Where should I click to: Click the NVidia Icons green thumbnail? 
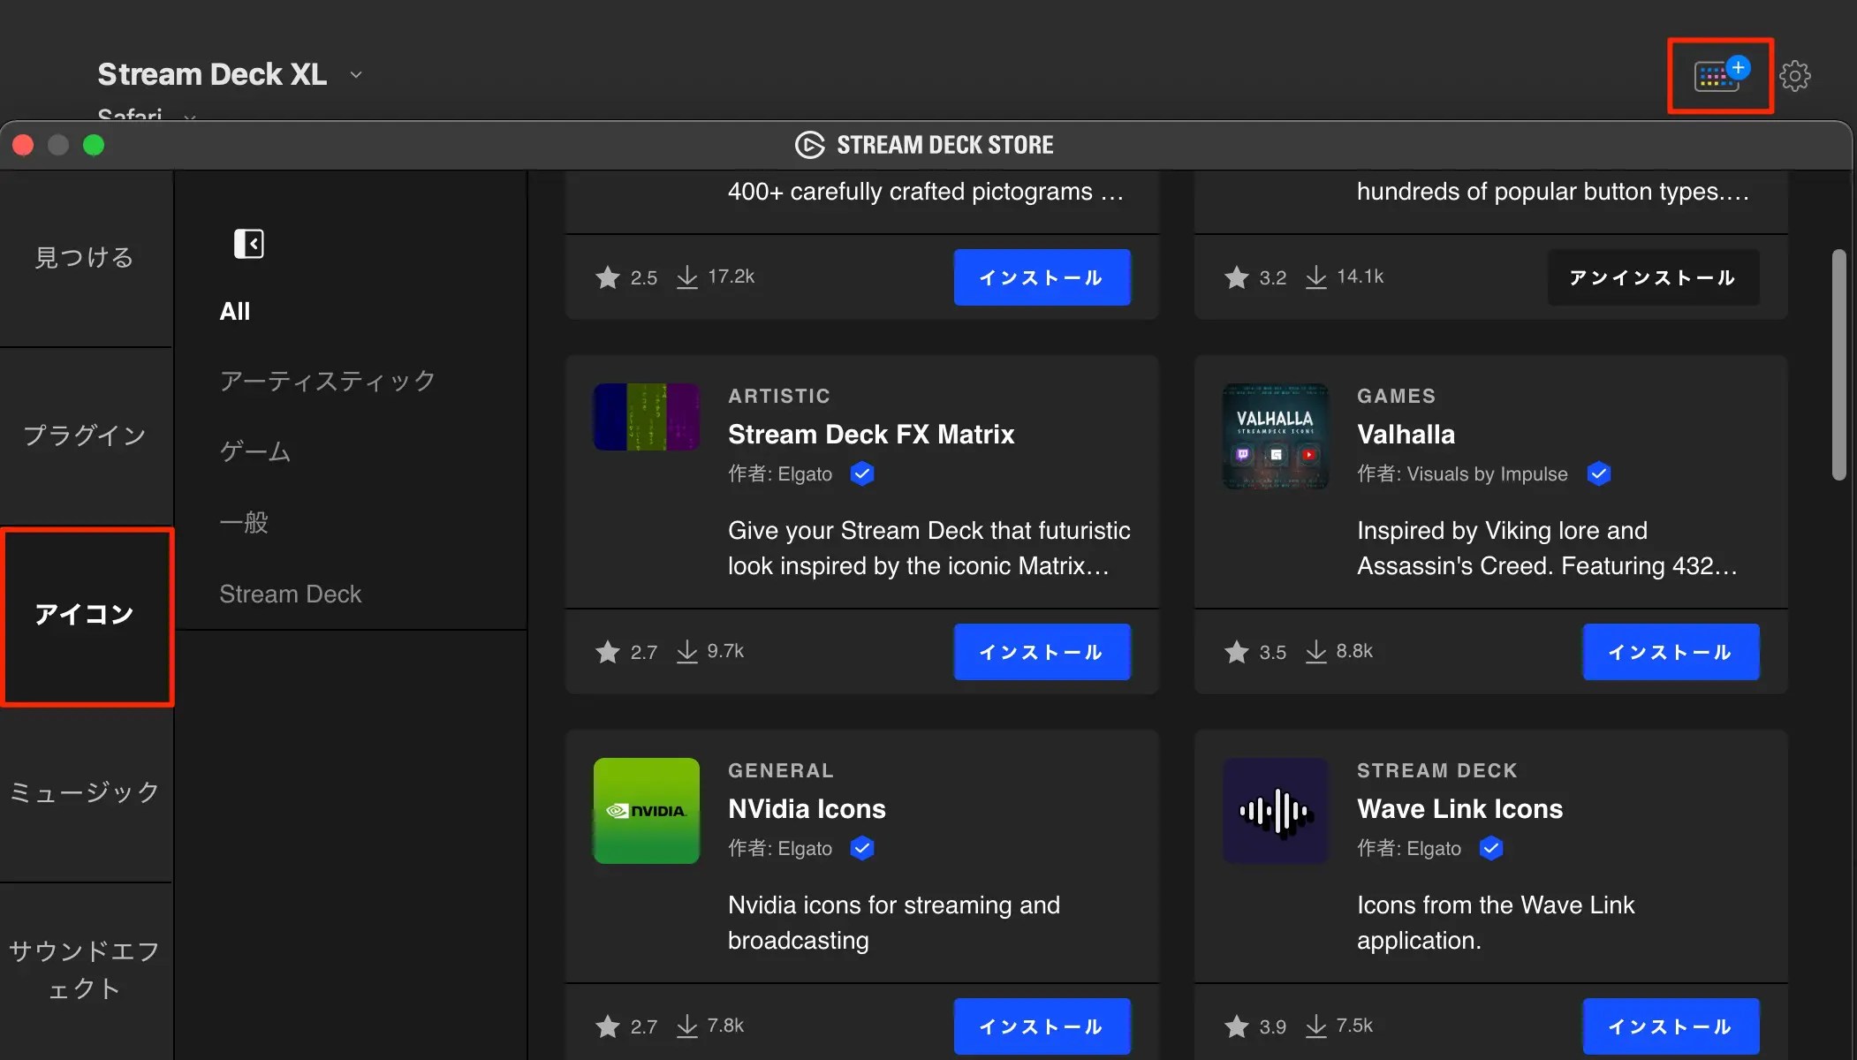pos(647,811)
